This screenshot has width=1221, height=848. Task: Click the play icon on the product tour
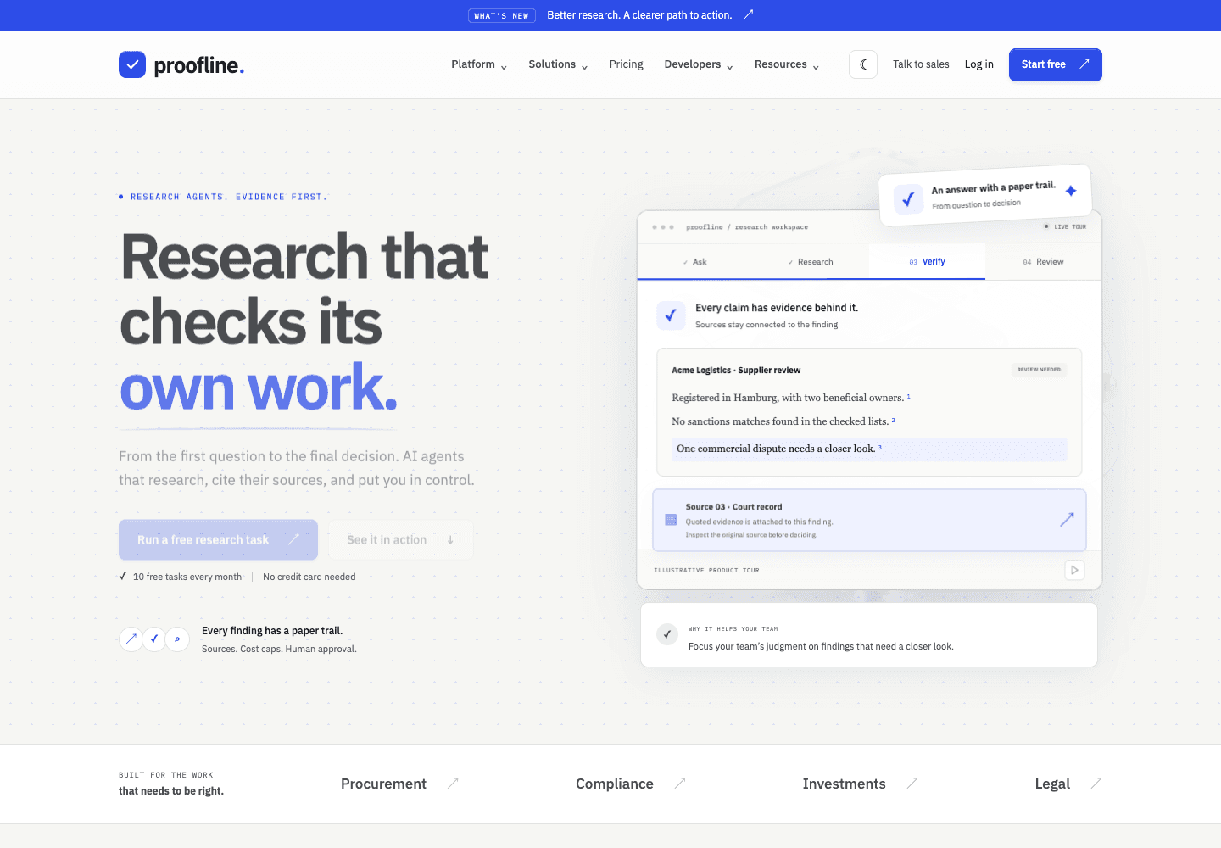tap(1074, 570)
